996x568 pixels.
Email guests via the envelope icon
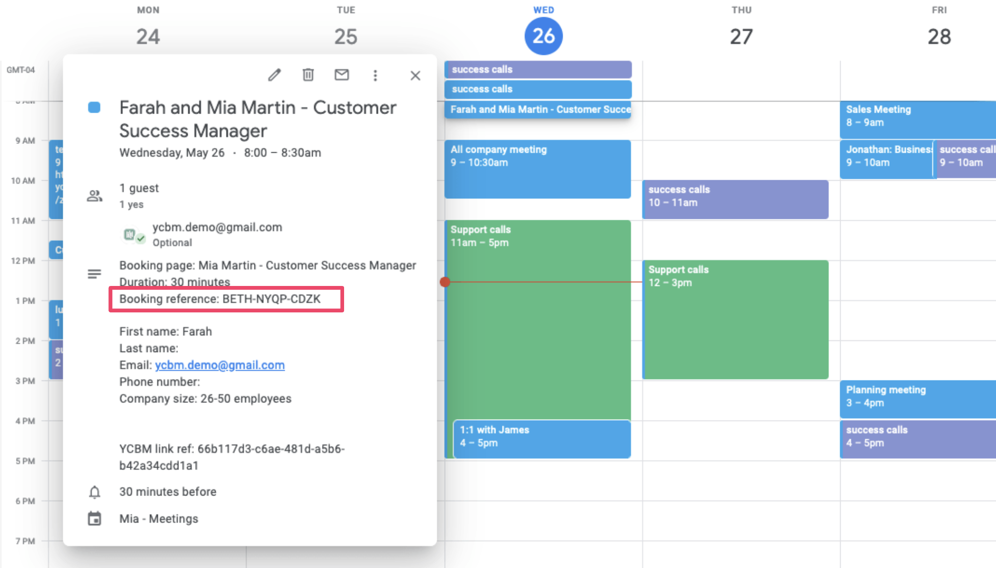tap(341, 75)
